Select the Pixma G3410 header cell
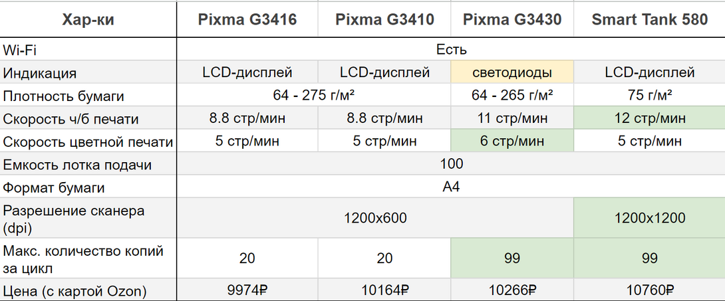725x301 pixels. point(384,20)
